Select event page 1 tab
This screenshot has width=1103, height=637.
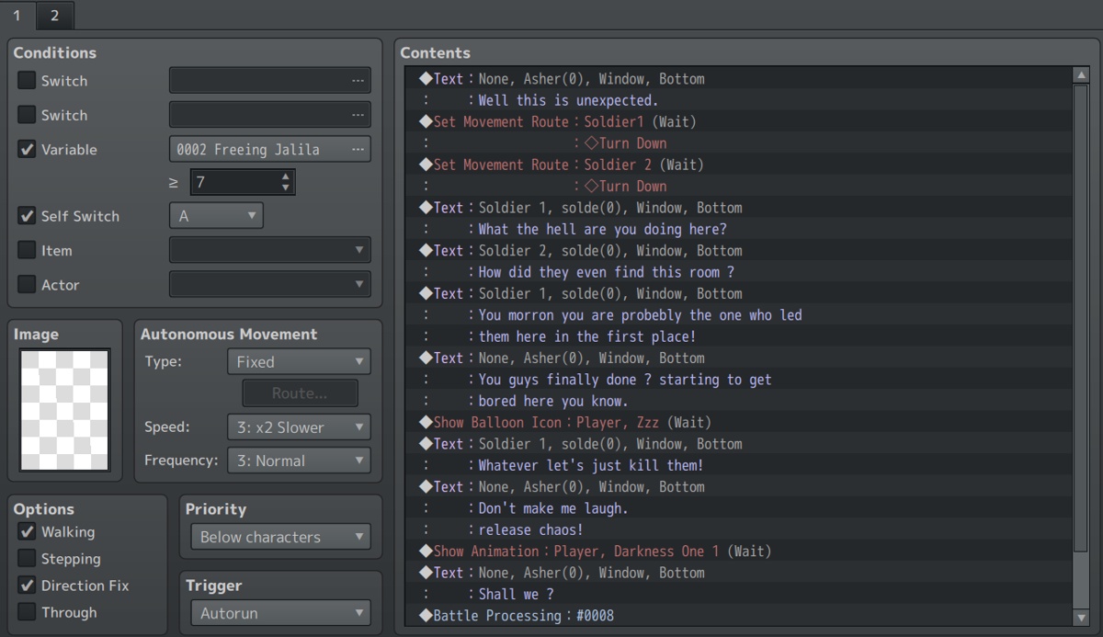click(x=18, y=15)
